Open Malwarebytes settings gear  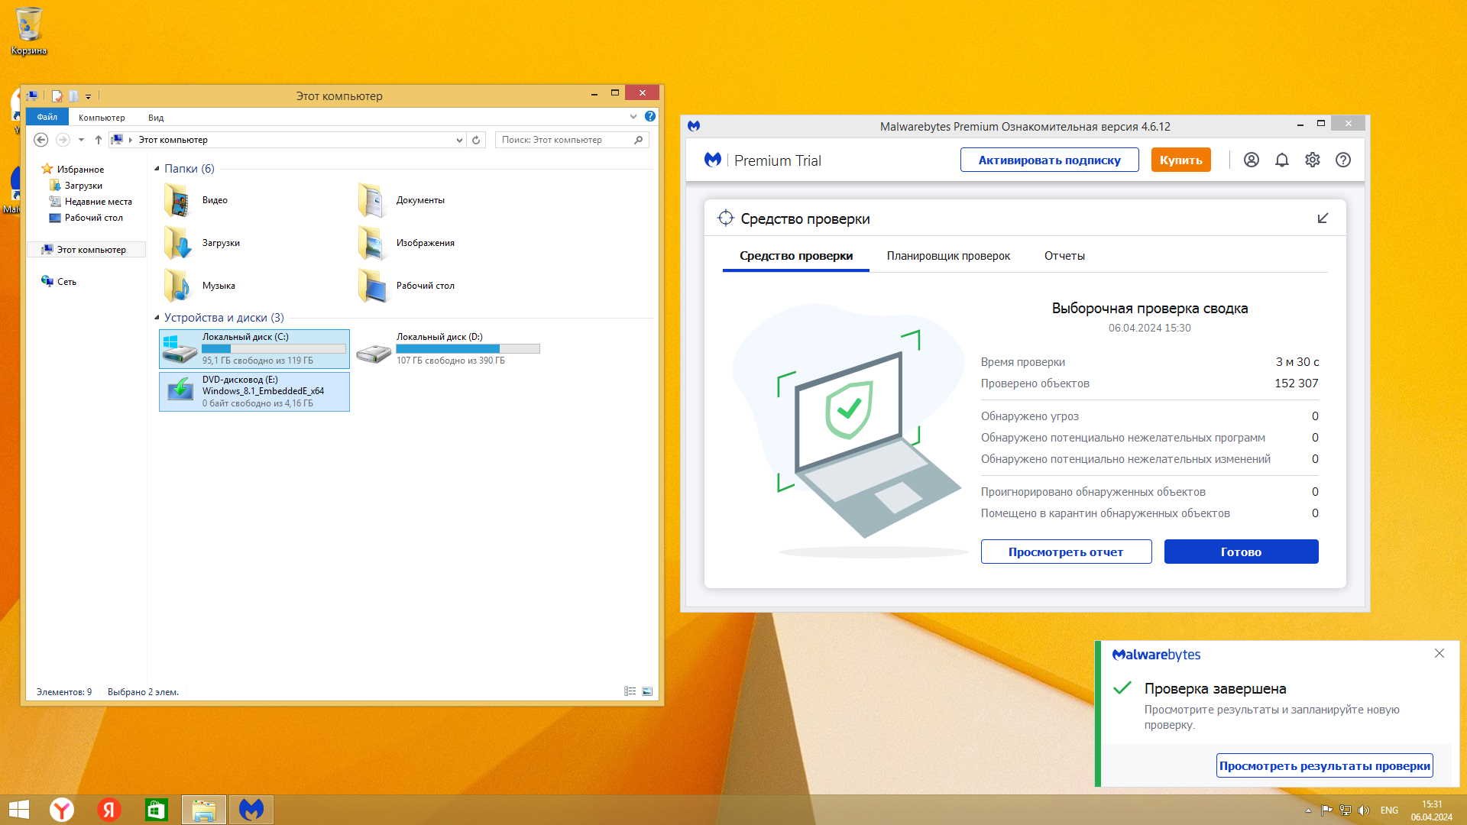coord(1312,160)
